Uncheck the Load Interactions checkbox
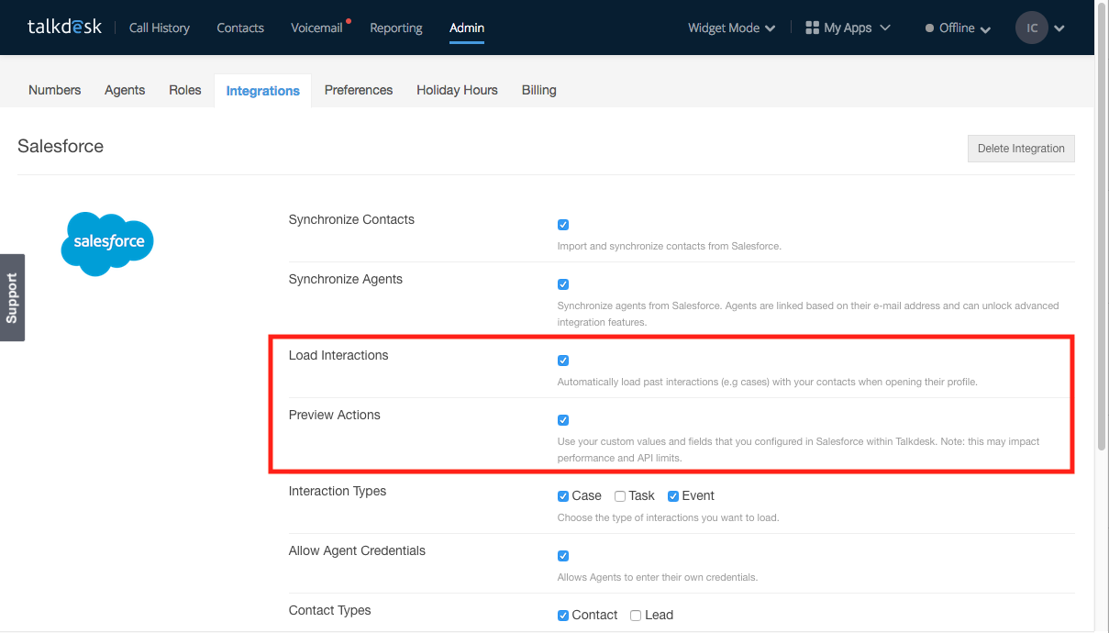This screenshot has height=633, width=1109. tap(563, 361)
